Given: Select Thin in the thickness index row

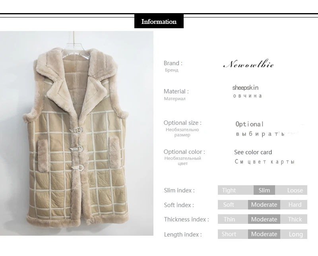Looking at the screenshot, I should tap(233, 219).
